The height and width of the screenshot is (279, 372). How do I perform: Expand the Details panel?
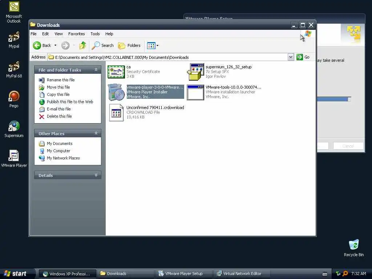click(x=96, y=175)
